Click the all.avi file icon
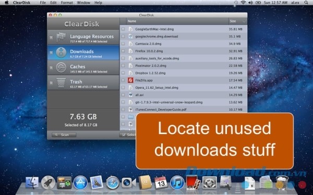Viewport: 313px width, 195px height. click(130, 95)
